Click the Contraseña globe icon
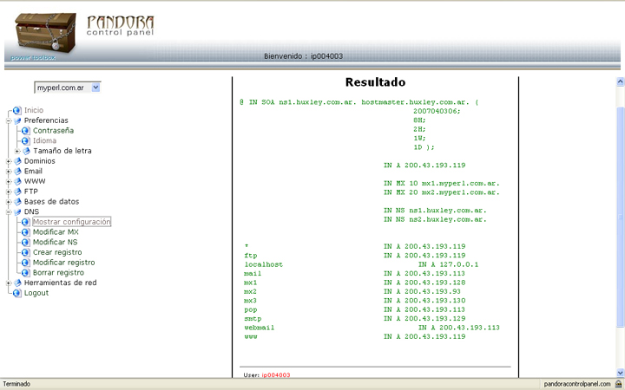 point(26,131)
